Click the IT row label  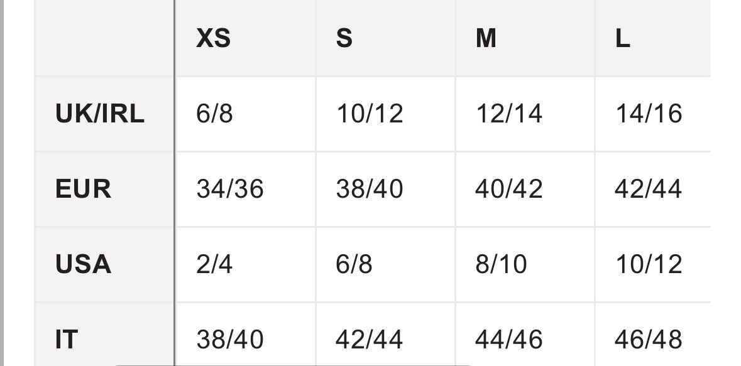tap(104, 335)
